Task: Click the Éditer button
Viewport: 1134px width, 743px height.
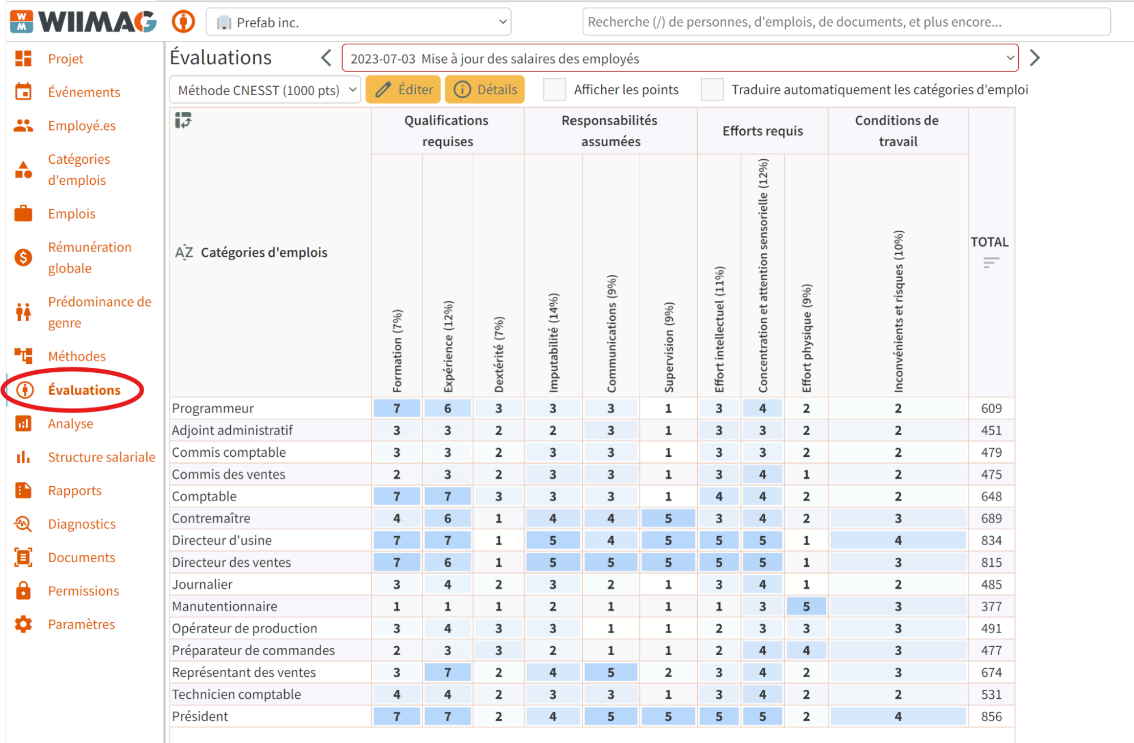Action: [403, 90]
